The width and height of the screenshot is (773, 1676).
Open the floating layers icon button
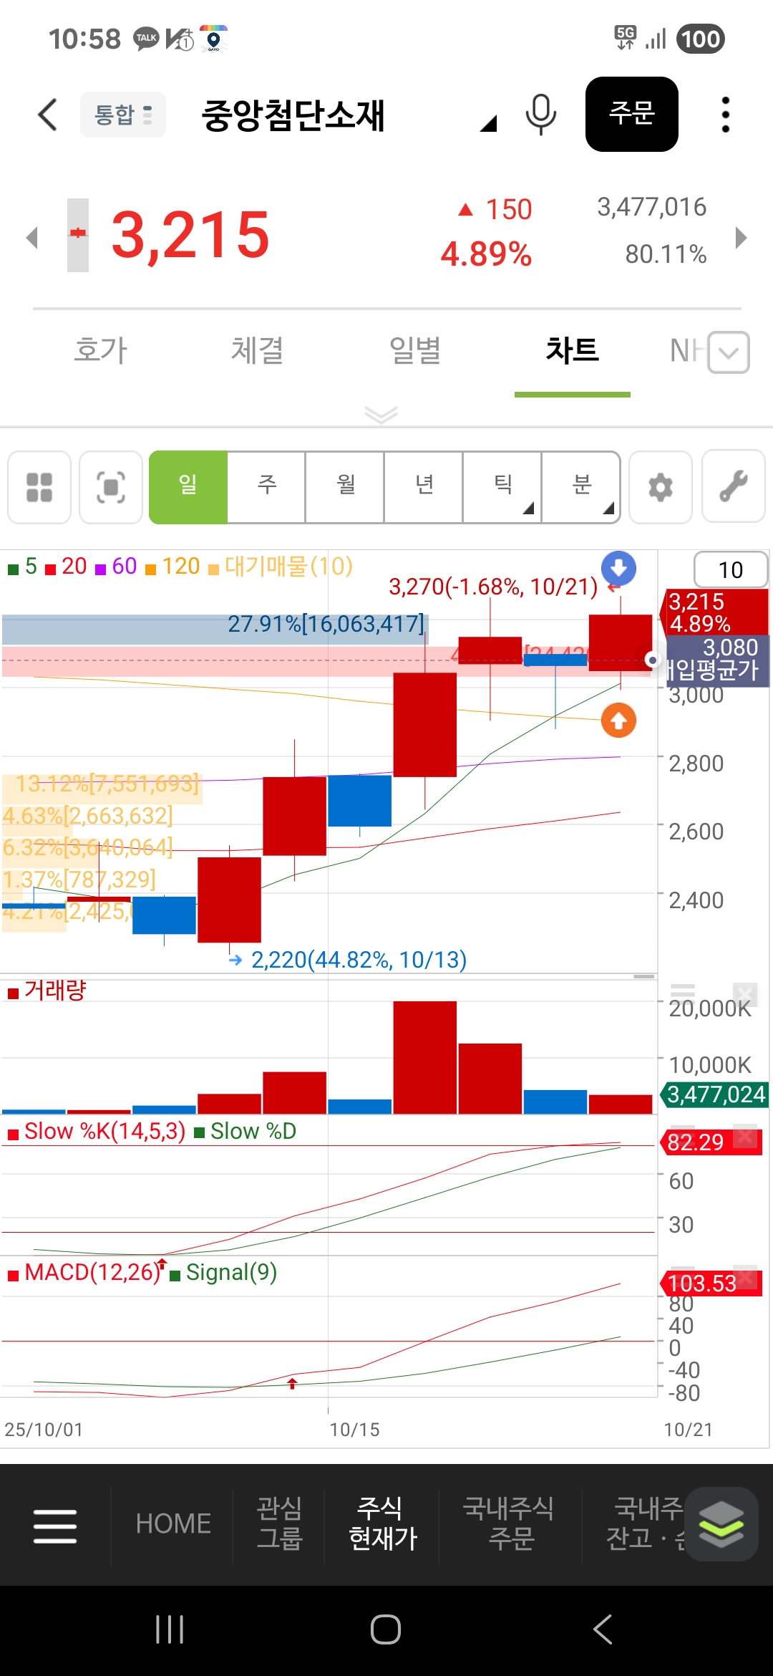(x=721, y=1524)
